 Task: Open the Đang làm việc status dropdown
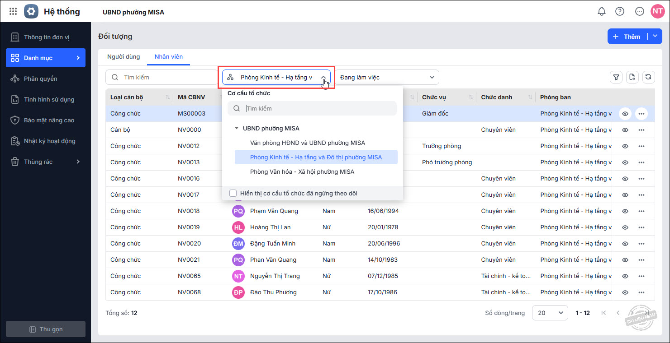click(x=387, y=77)
